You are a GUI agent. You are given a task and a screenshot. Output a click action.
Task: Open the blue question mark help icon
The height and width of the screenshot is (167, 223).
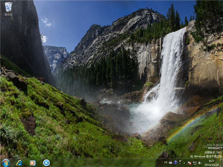pos(175,163)
